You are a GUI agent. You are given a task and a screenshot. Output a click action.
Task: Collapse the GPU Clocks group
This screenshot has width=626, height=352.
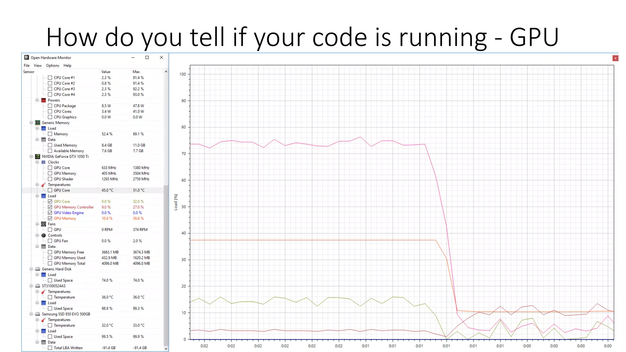pyautogui.click(x=37, y=162)
